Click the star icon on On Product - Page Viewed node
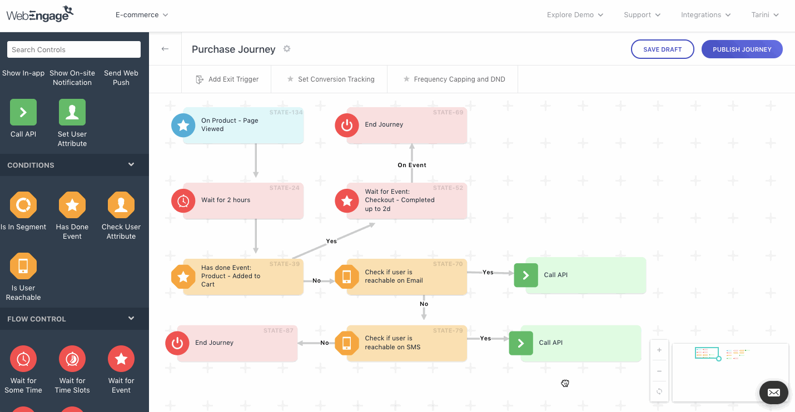 (183, 125)
